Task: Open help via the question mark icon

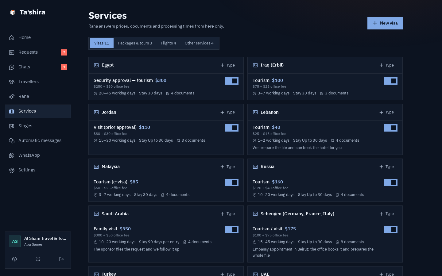Action: 14,259
